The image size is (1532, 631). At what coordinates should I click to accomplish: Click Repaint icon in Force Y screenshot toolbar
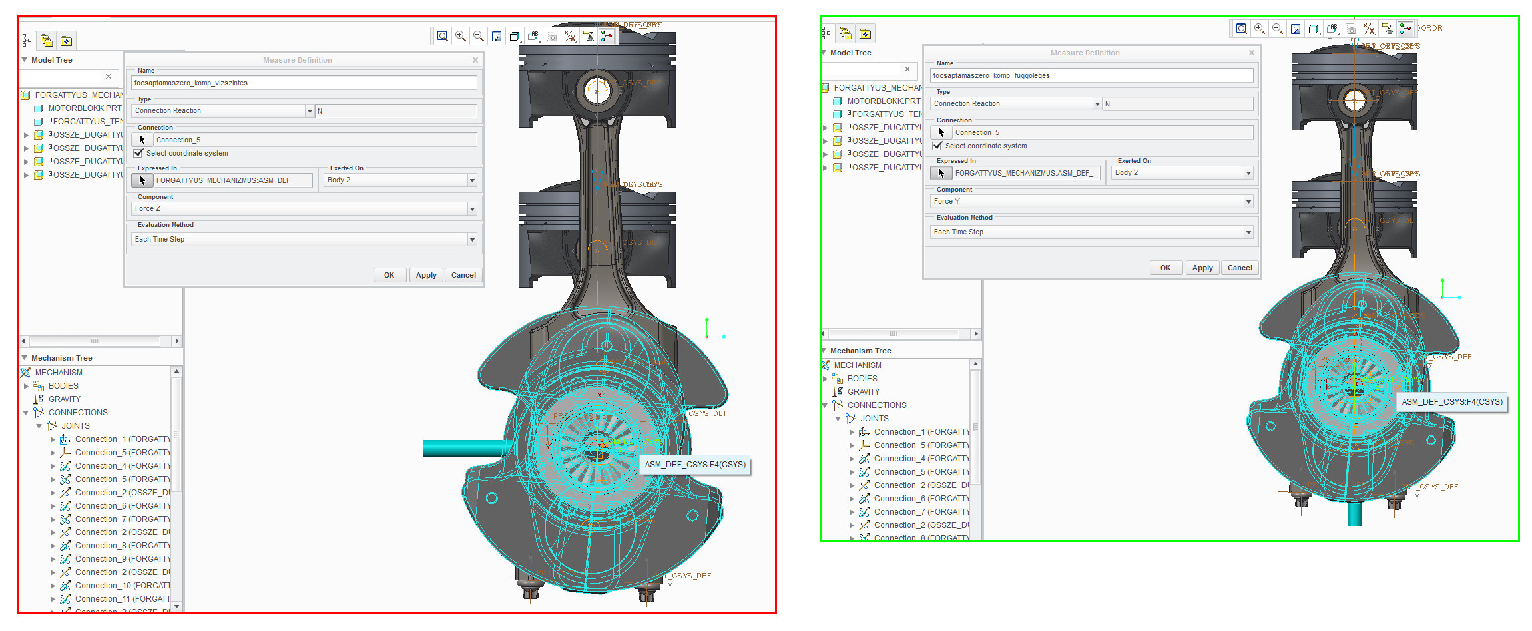click(x=1296, y=29)
